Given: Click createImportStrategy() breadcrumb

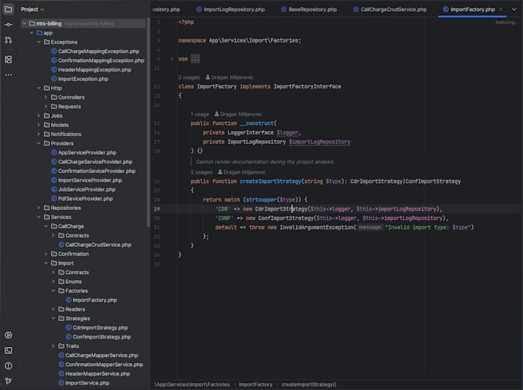Looking at the screenshot, I should [309, 385].
